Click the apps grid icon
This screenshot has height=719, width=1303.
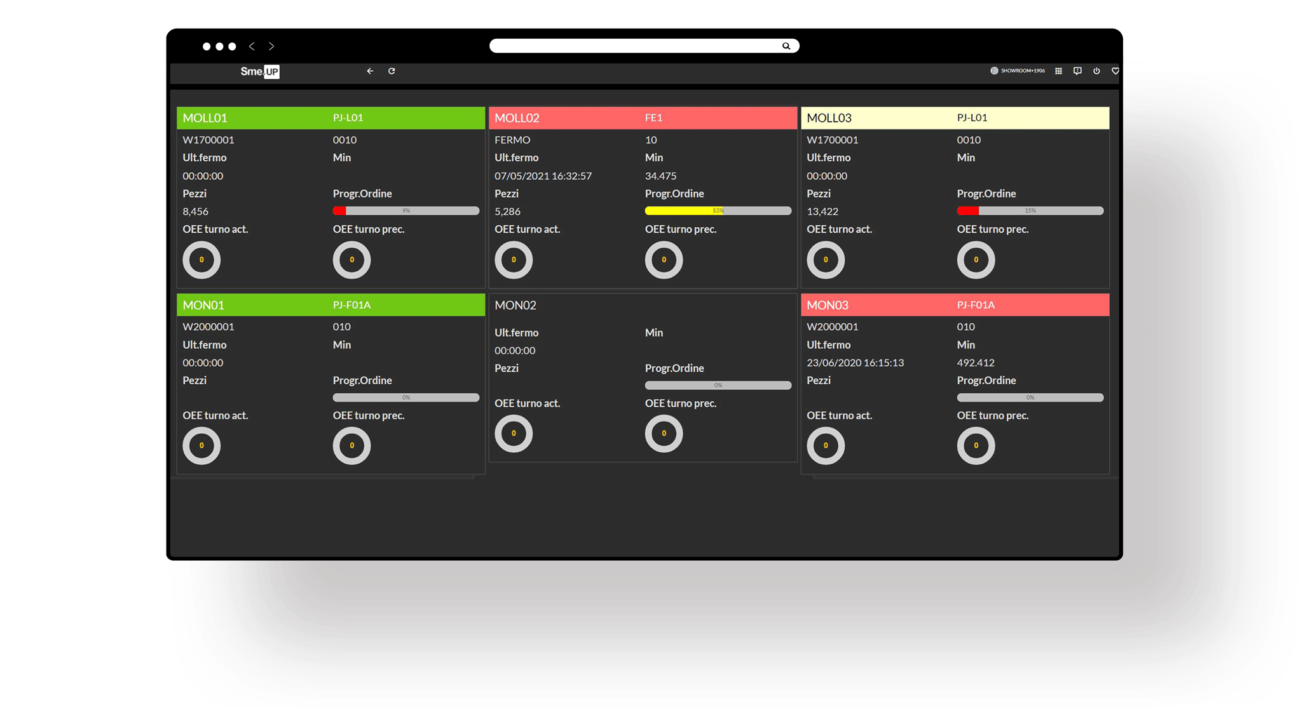pyautogui.click(x=1058, y=71)
